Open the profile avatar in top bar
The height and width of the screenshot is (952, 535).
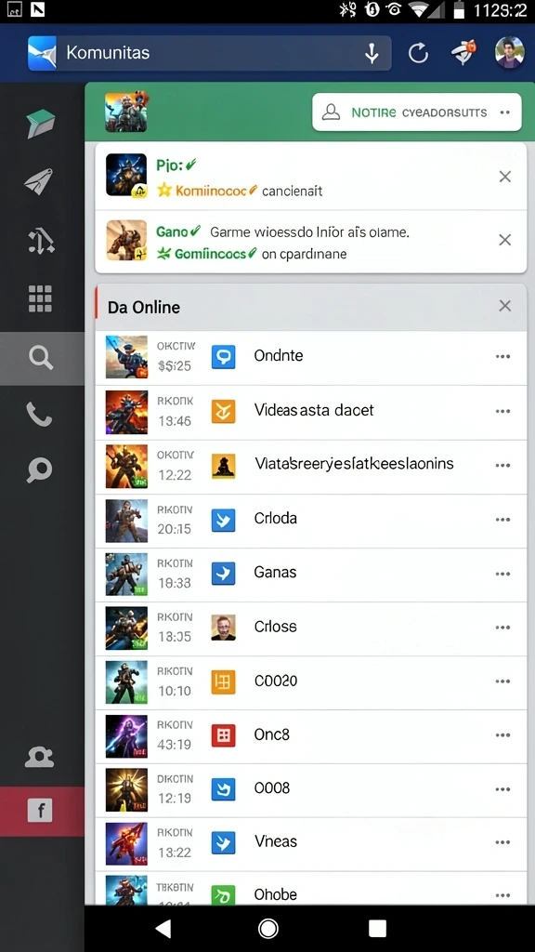tap(509, 53)
